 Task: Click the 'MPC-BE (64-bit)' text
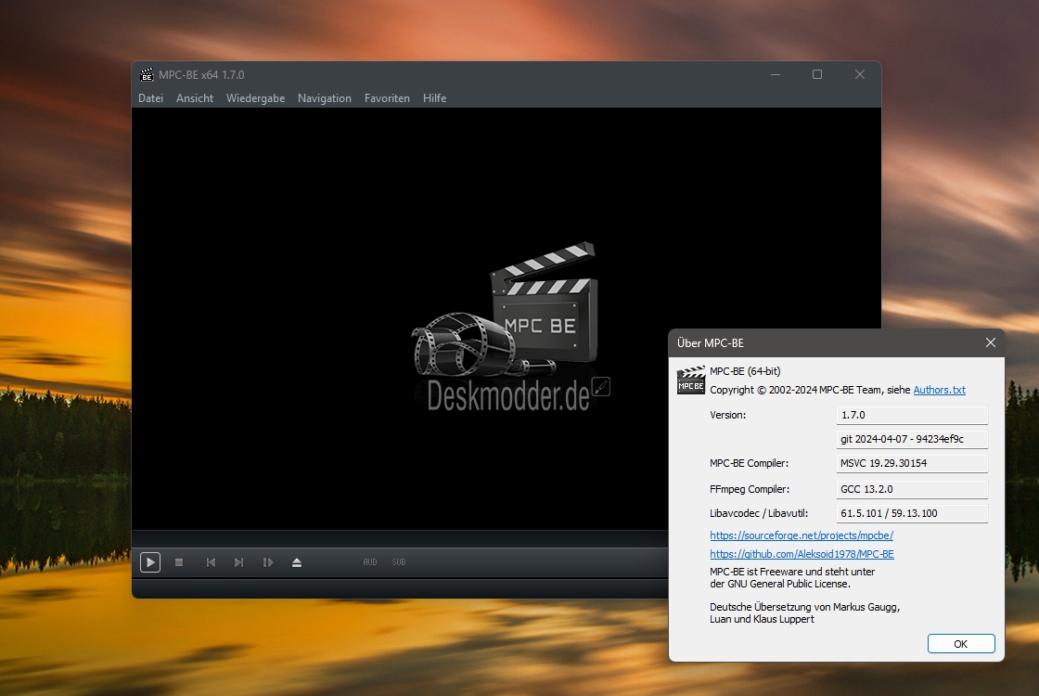(x=745, y=371)
